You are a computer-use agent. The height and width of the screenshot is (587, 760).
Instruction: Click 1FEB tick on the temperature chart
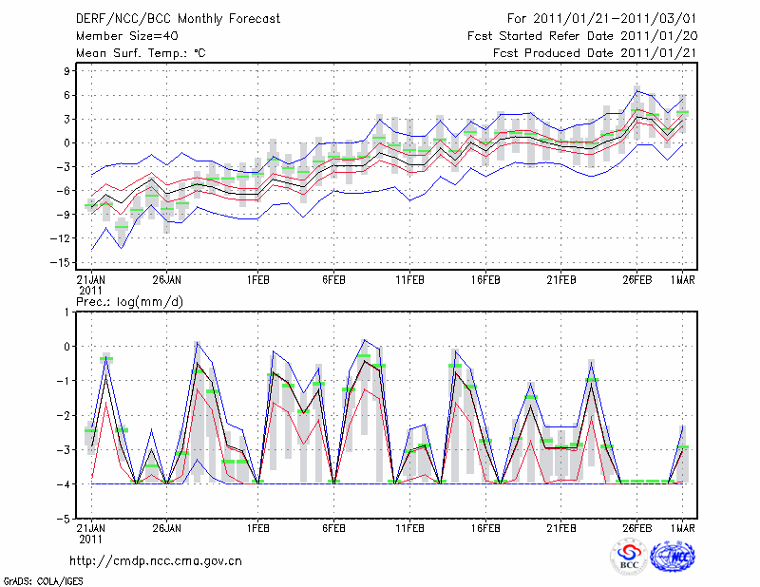coord(257,281)
